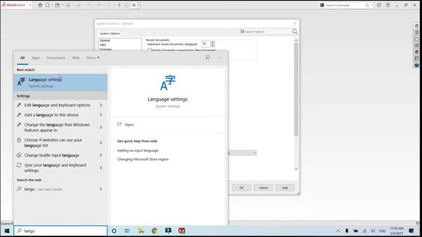Image resolution: width=422 pixels, height=237 pixels.
Task: Open Task View from taskbar
Action: (127, 231)
